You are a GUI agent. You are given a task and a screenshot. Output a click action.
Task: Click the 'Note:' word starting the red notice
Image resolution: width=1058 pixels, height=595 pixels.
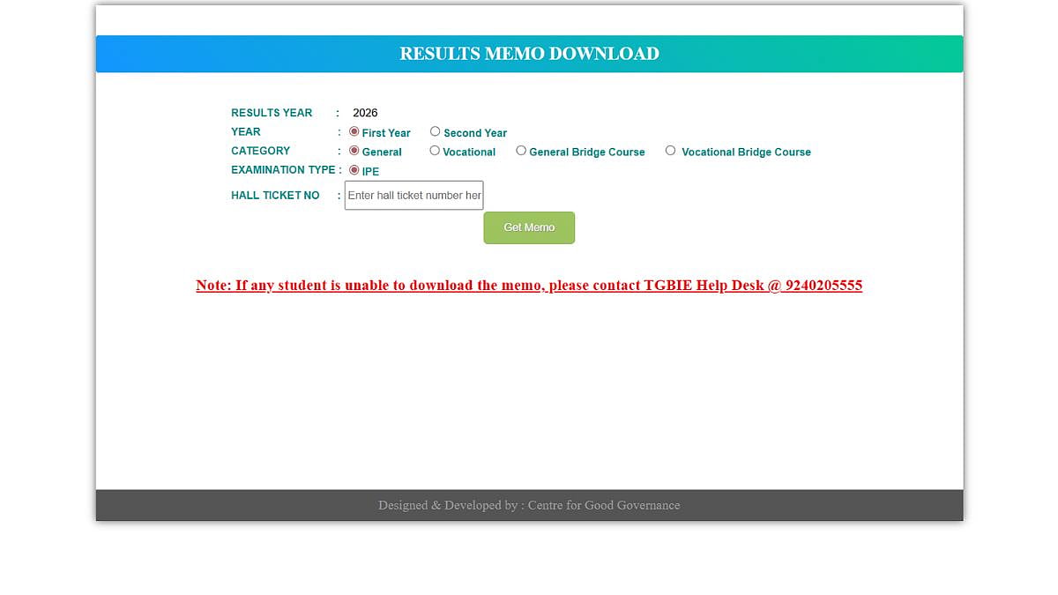click(x=213, y=286)
